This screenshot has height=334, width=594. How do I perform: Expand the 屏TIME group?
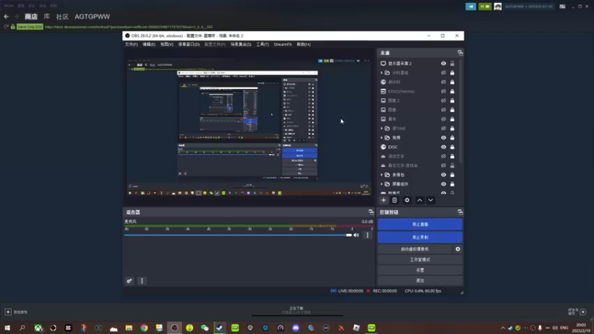382,128
